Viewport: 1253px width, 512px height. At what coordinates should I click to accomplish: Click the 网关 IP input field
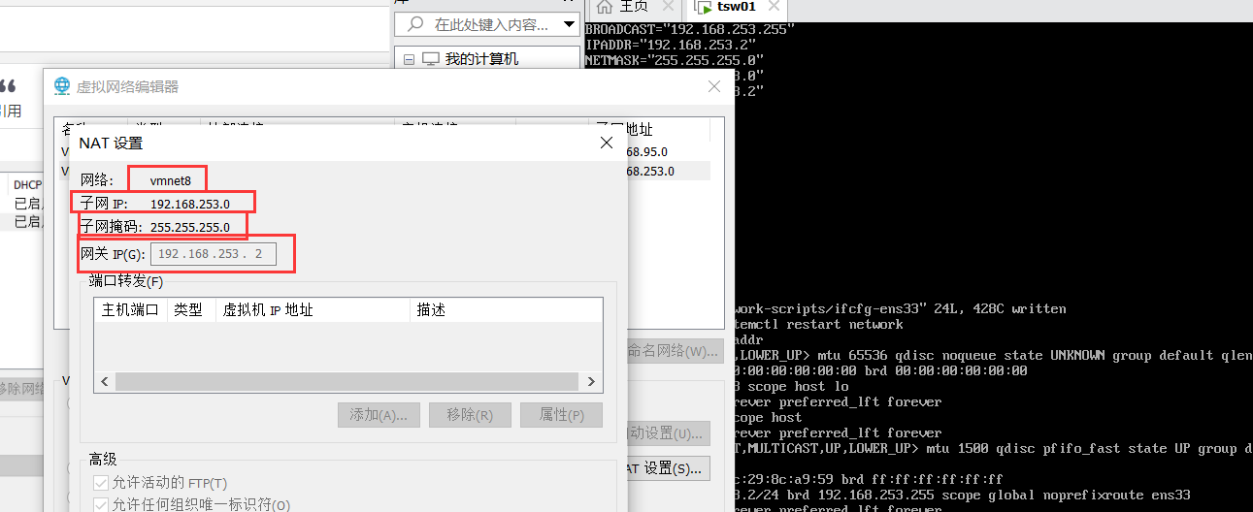tap(213, 254)
